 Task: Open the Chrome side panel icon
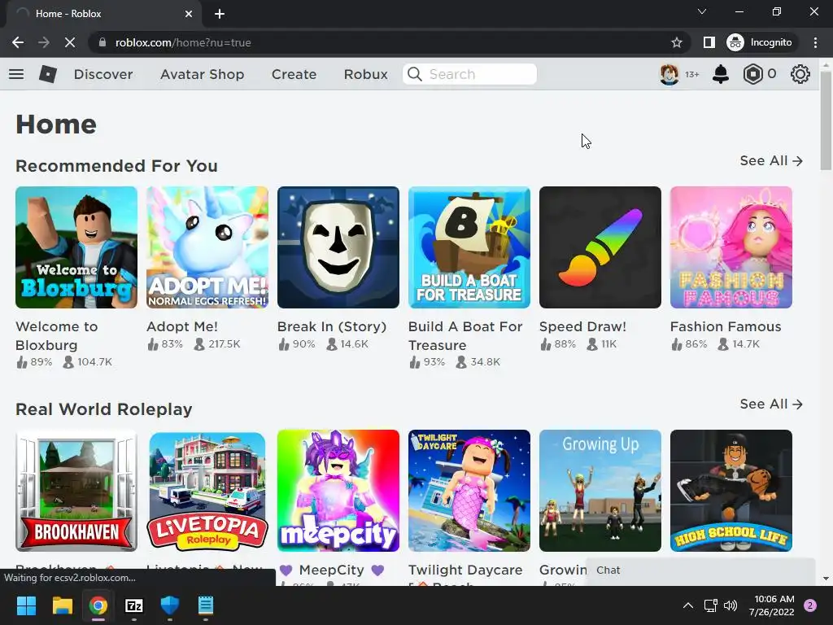pos(709,42)
